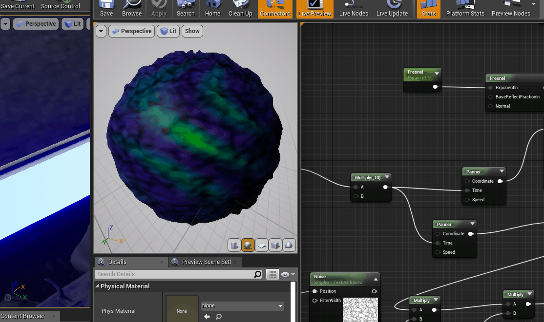Screen dimensions: 544x322
Task: Open details view options eye dropdown
Action: tap(288, 274)
